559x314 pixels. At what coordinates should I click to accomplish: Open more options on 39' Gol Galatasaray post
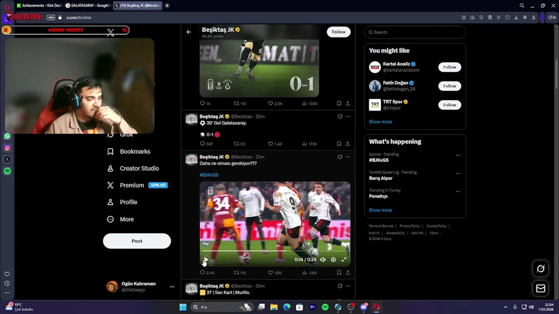tap(348, 116)
